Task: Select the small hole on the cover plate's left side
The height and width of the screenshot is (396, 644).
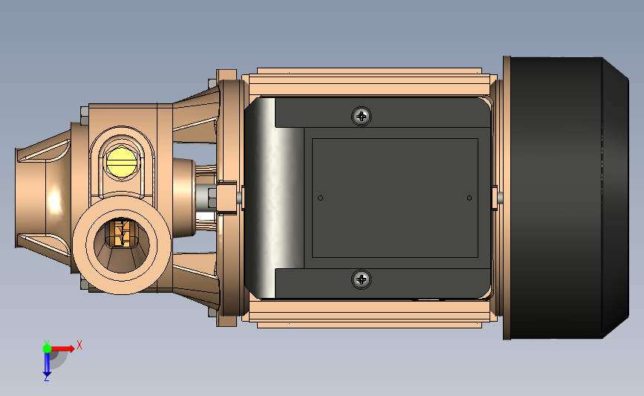Action: (321, 198)
